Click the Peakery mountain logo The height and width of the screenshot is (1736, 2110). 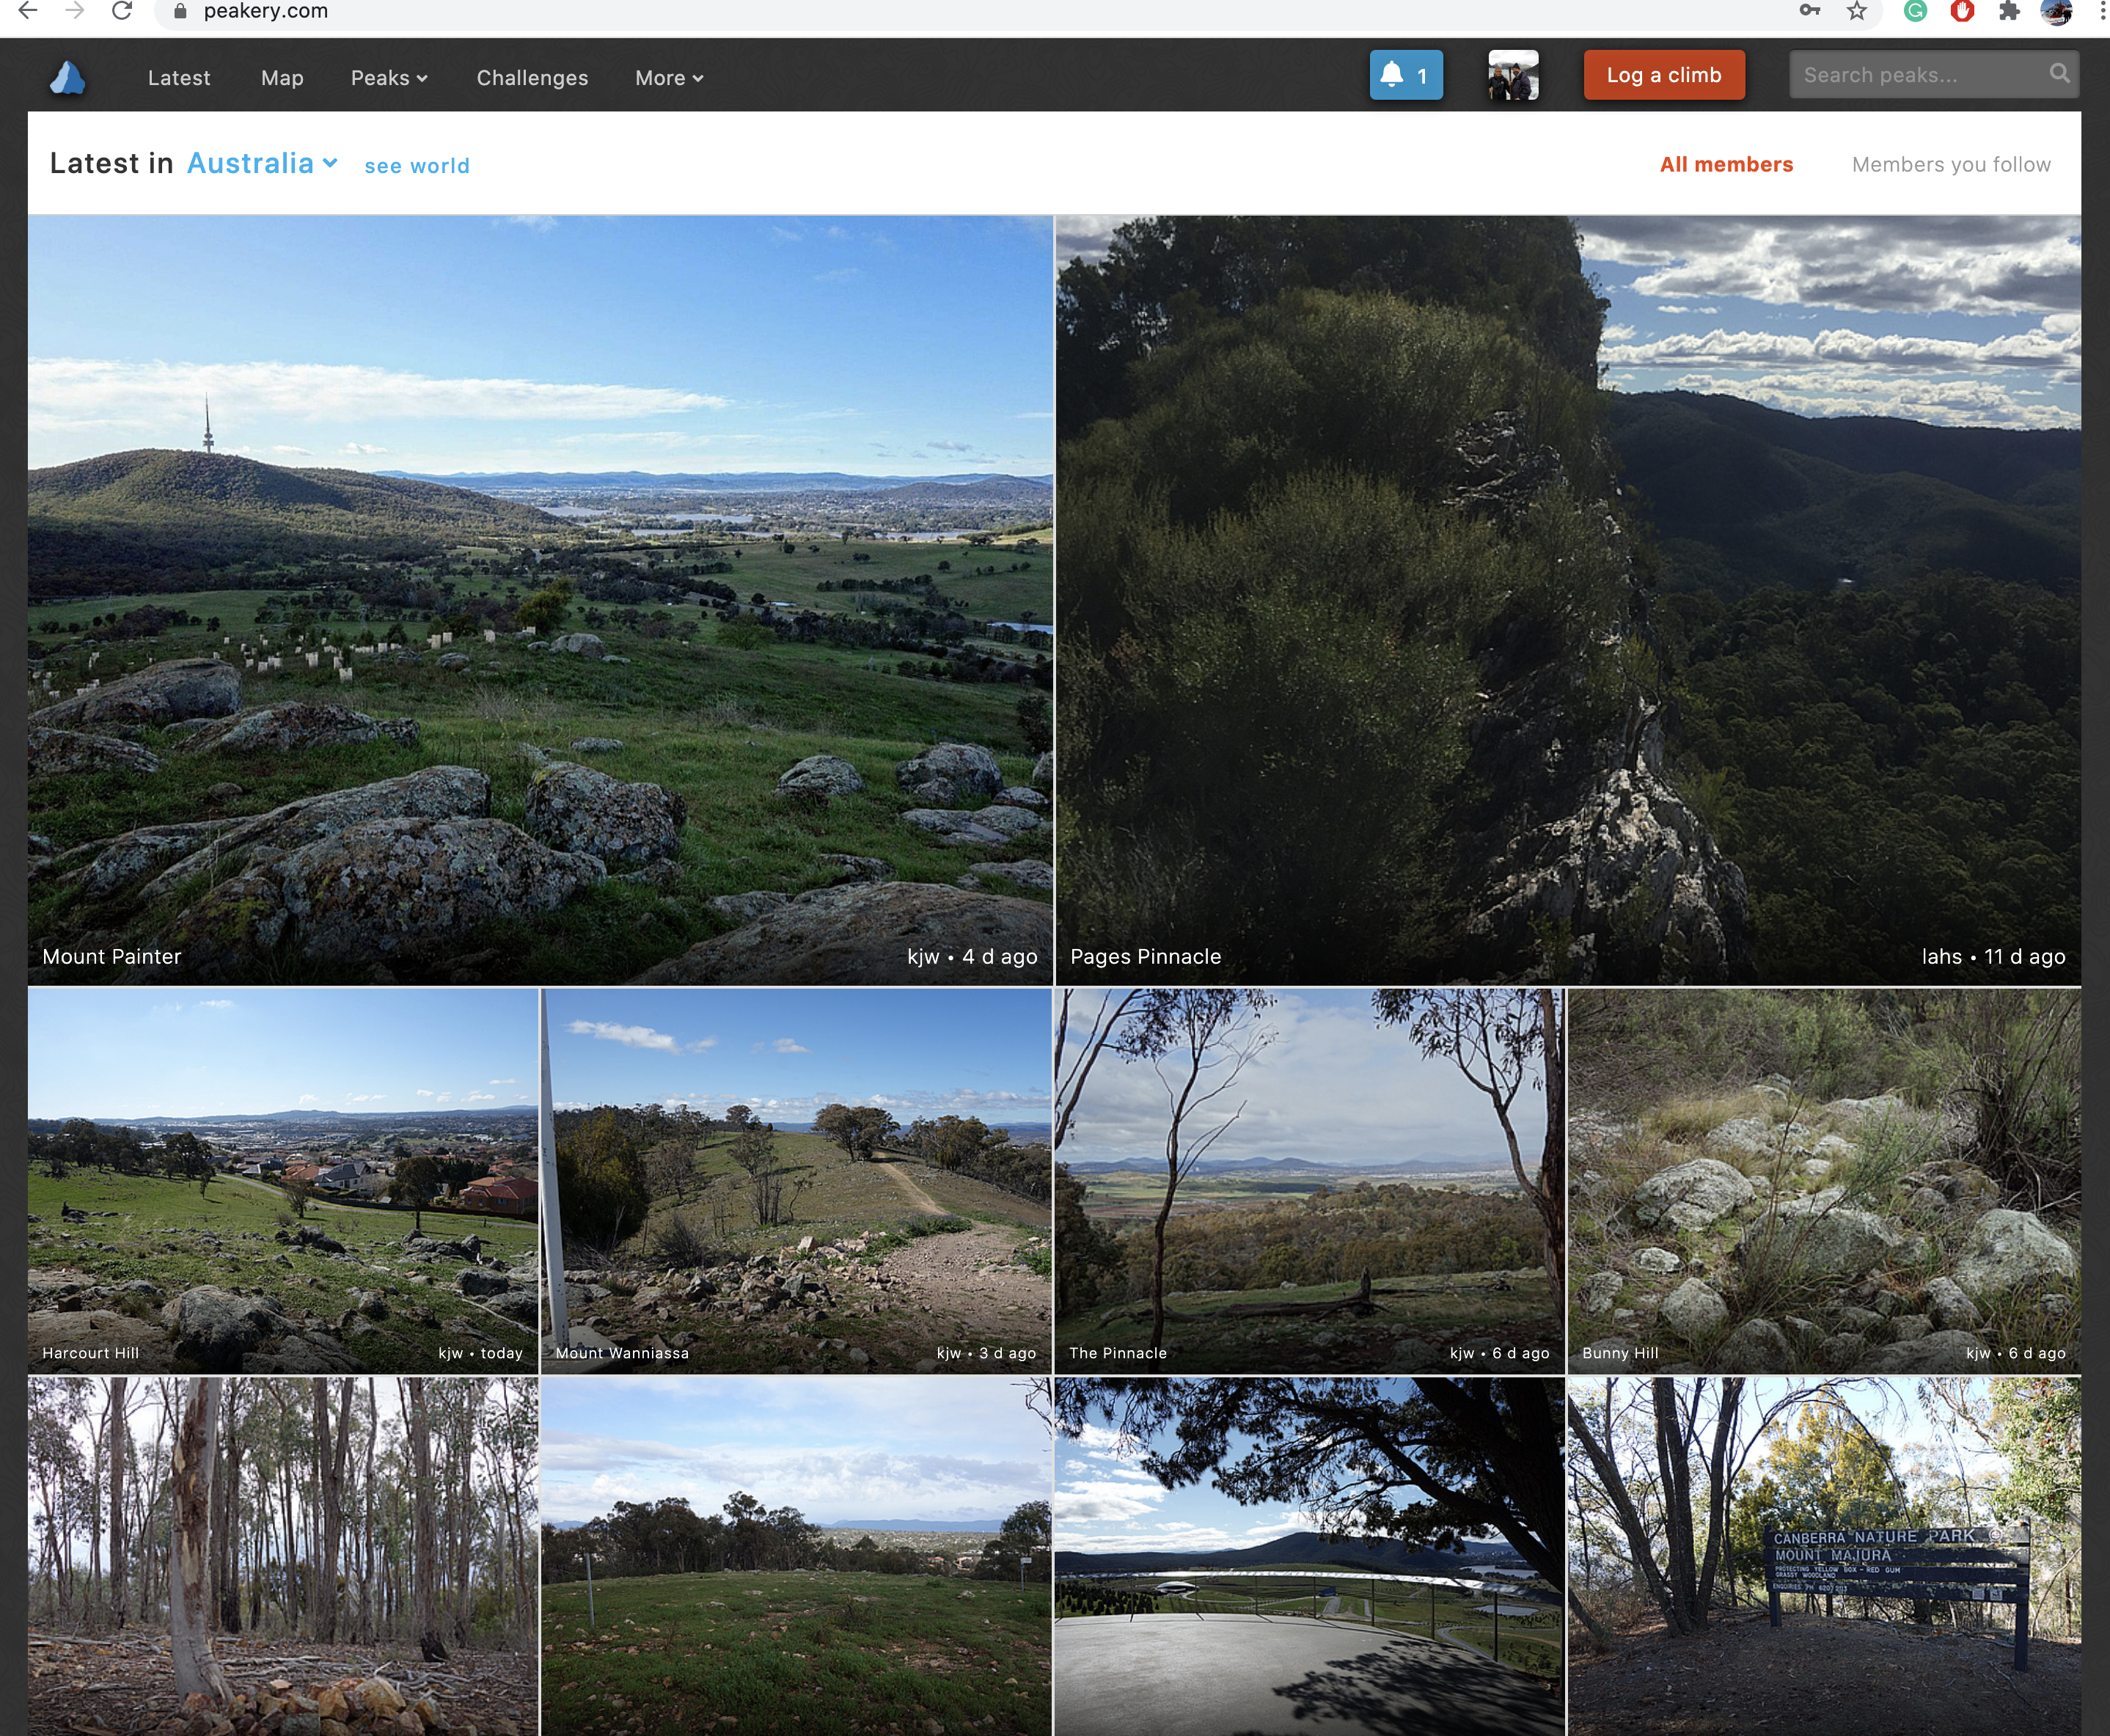tap(67, 77)
